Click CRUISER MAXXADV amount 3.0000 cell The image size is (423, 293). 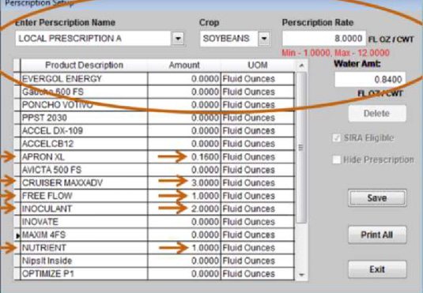[184, 182]
